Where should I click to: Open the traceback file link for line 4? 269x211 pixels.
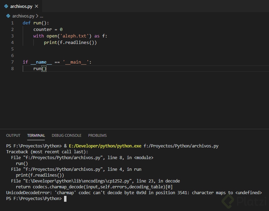[63, 169]
